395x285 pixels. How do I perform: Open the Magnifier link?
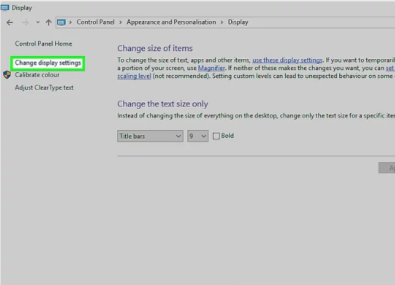pos(211,68)
